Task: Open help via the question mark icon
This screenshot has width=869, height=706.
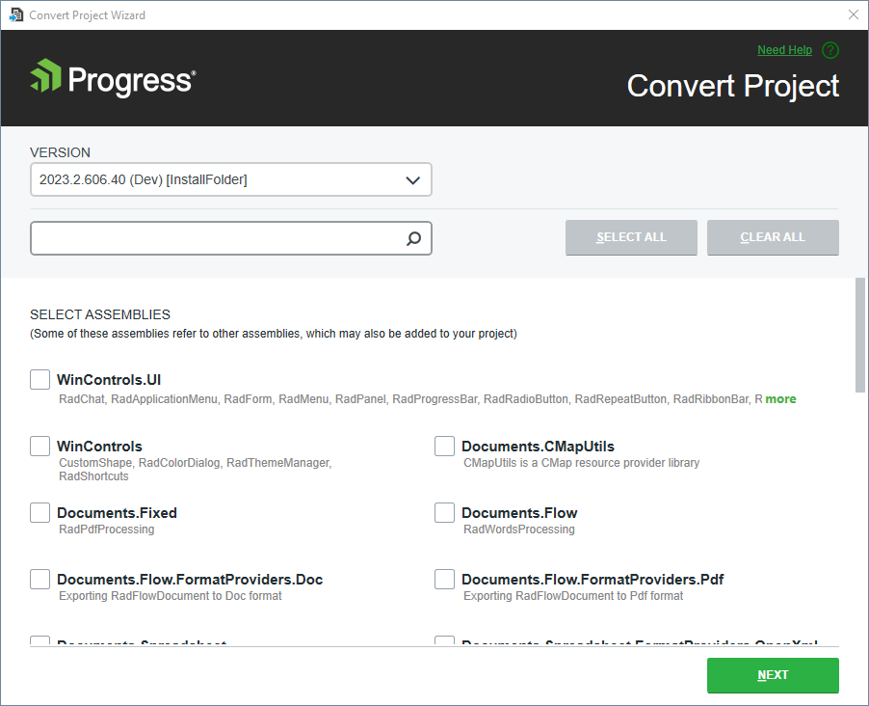Action: click(830, 50)
